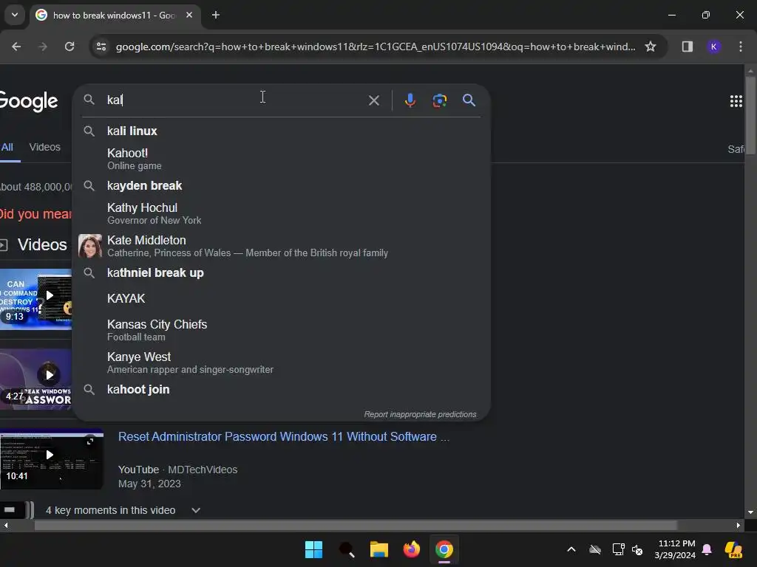Screen dimensions: 757x567
Task: Play the 10:41 video thumbnail
Action: pyautogui.click(x=52, y=458)
